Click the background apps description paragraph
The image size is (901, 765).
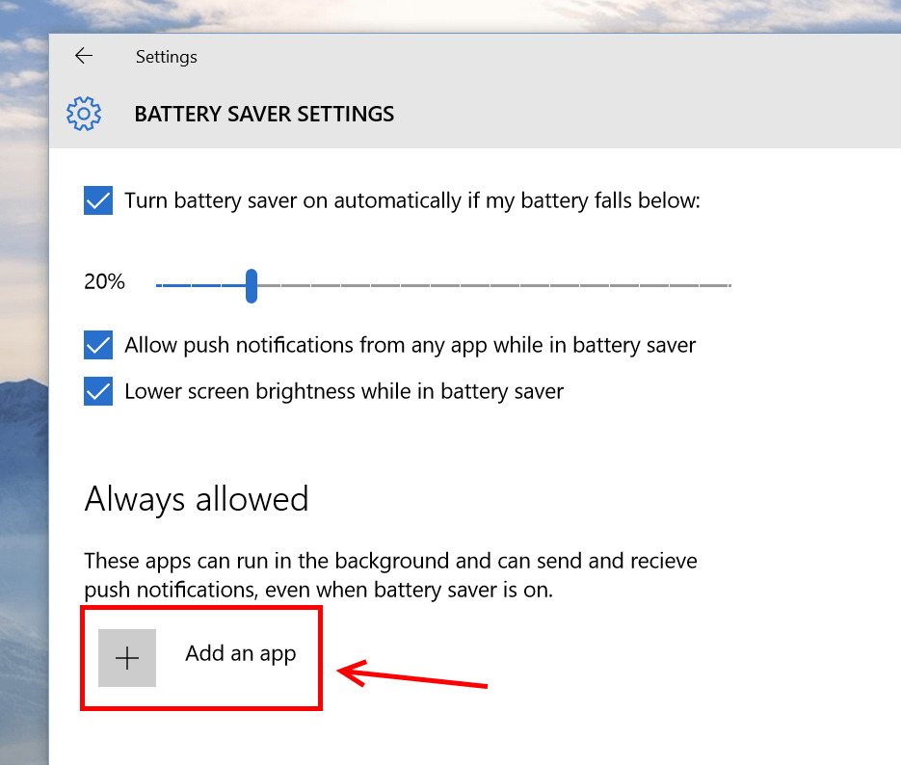390,575
